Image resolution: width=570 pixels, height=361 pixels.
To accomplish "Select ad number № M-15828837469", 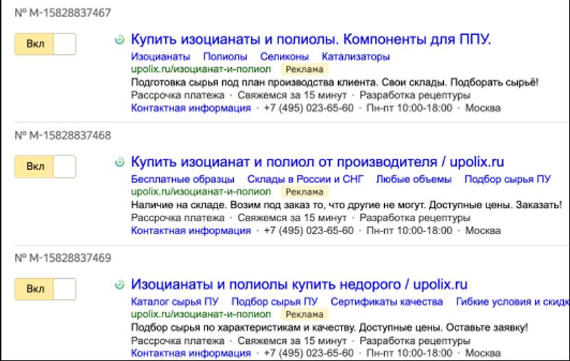I will point(63,258).
